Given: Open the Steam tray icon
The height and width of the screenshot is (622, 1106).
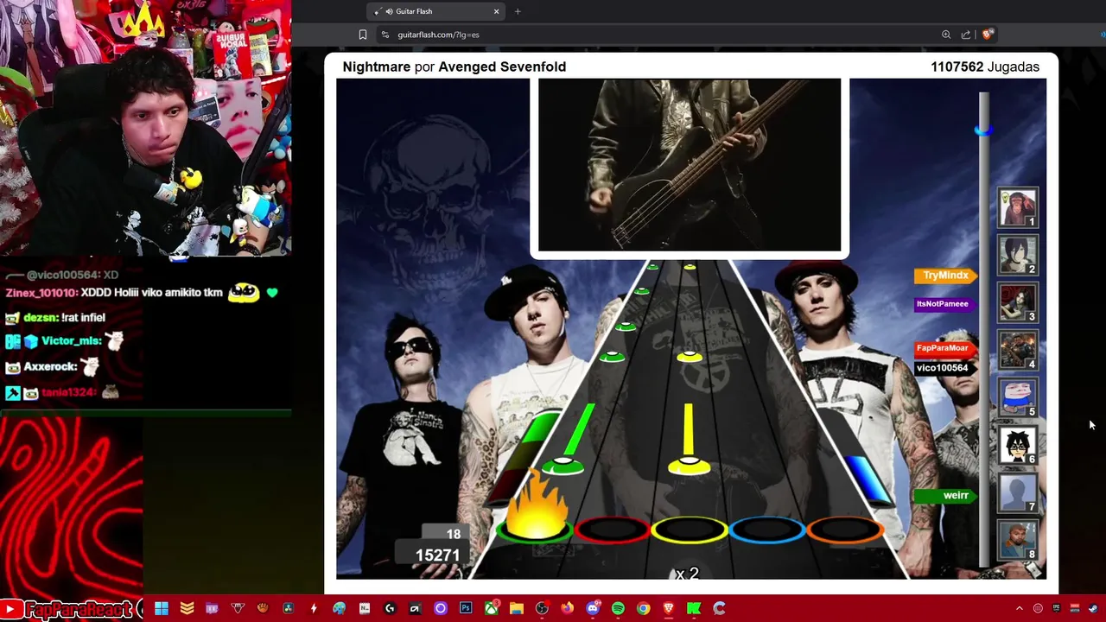Looking at the screenshot, I should [1093, 608].
